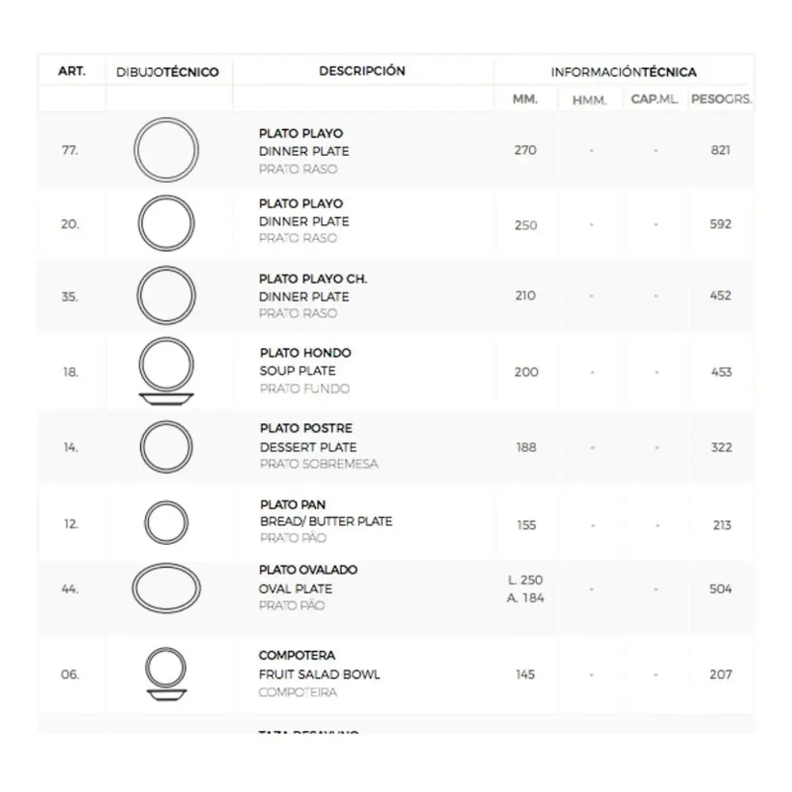Click the INFORMACIÓN TÉCNICA header

click(623, 72)
